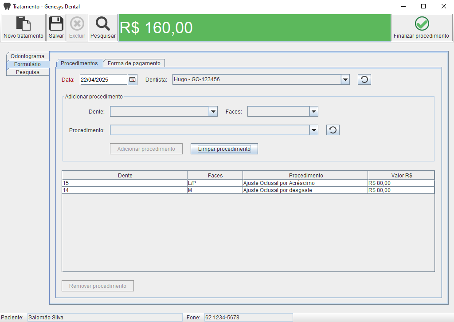The width and height of the screenshot is (454, 322).
Task: Open the Odontograma side tab
Action: [27, 56]
